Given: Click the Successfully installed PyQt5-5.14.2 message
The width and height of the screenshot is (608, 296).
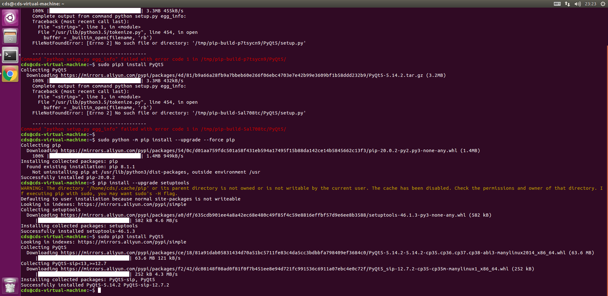Looking at the screenshot, I should coord(95,285).
